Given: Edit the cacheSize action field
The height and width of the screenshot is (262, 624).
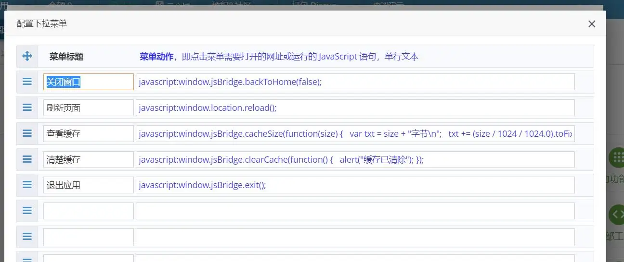Looking at the screenshot, I should point(355,133).
